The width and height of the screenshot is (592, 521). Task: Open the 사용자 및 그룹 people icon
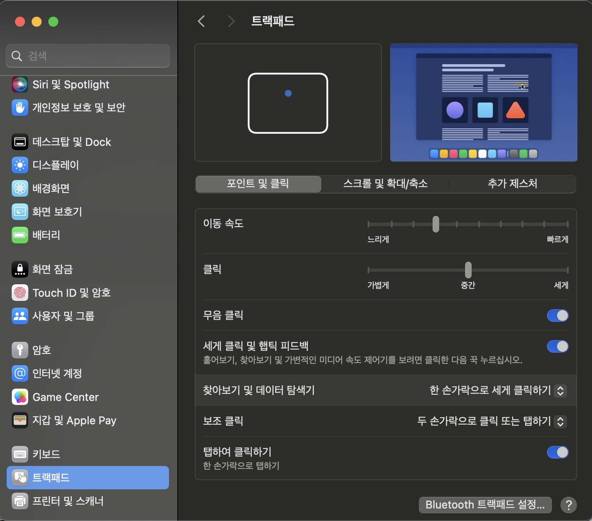point(20,316)
